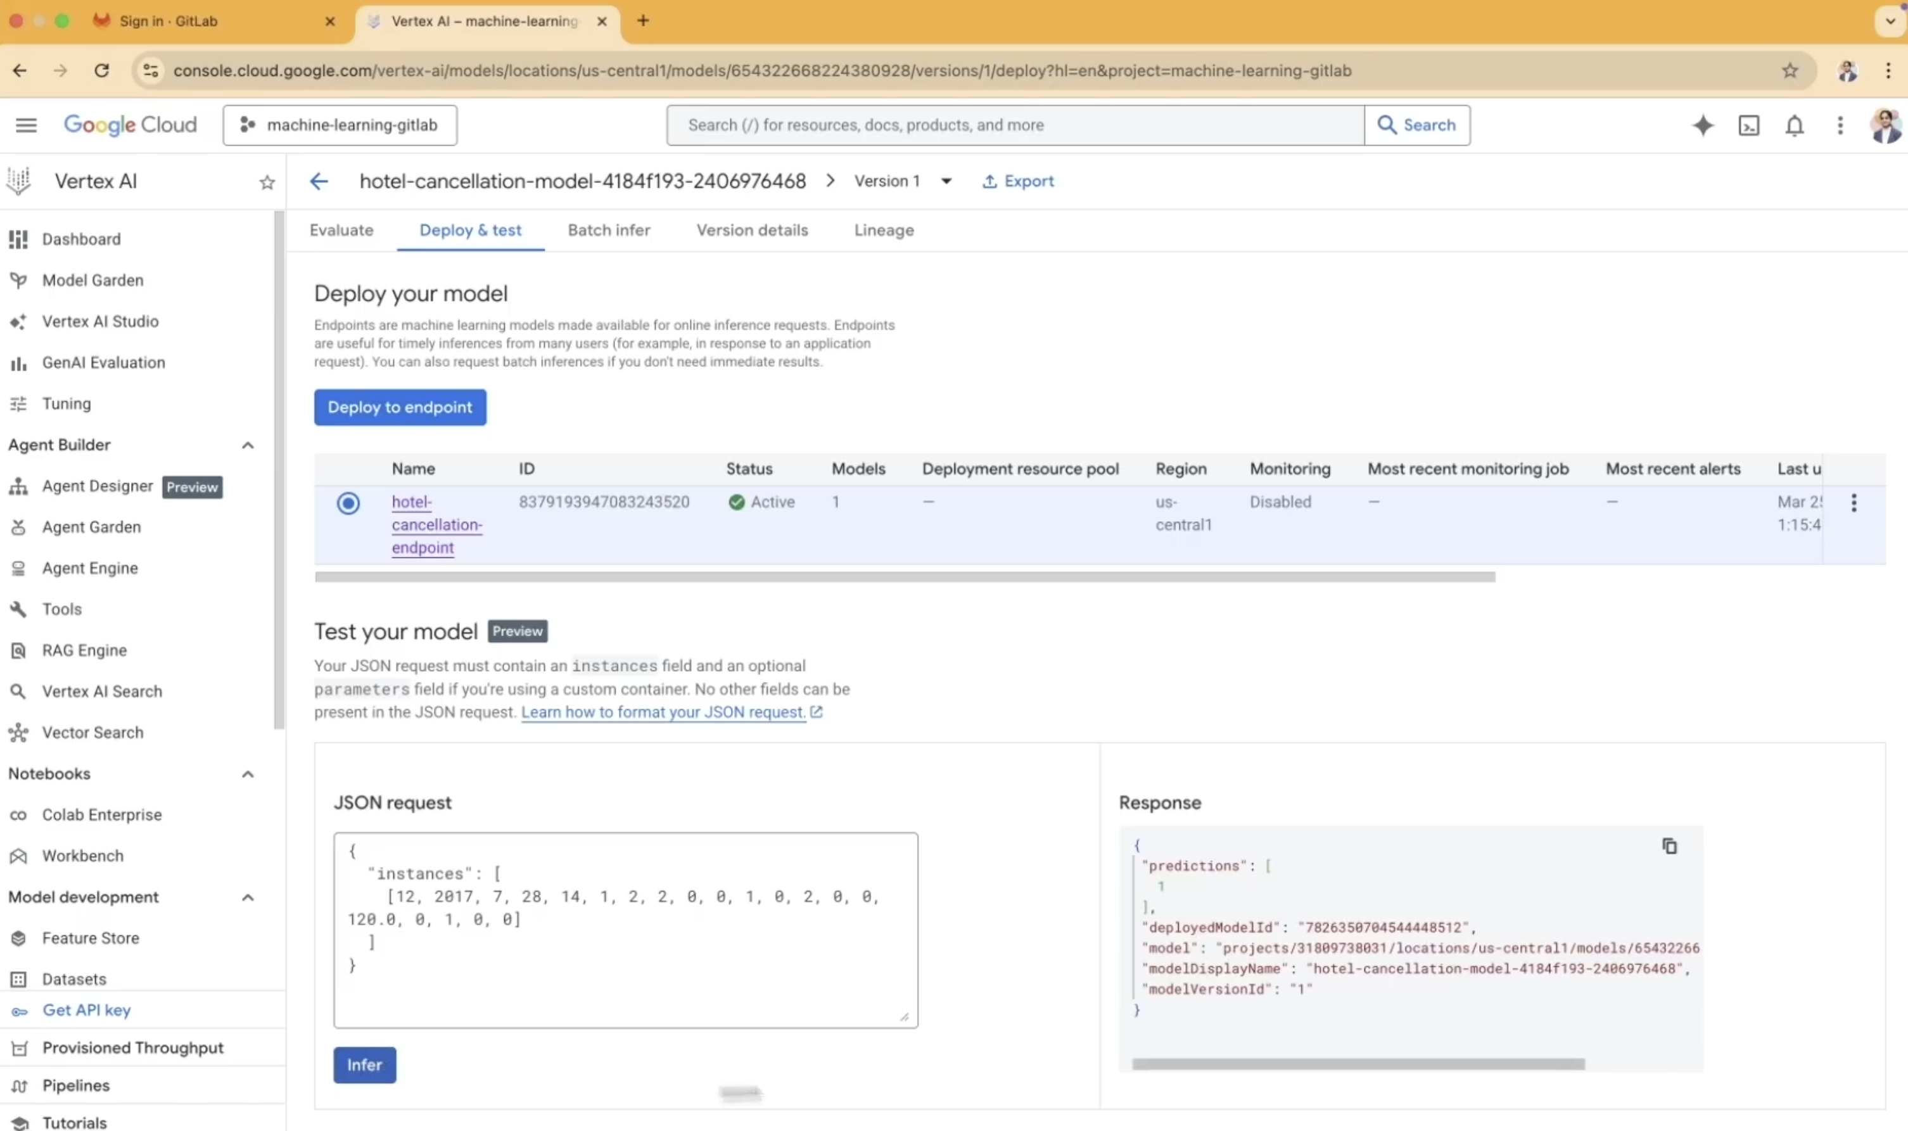Open the main navigation hamburger menu
1908x1131 pixels.
point(26,125)
